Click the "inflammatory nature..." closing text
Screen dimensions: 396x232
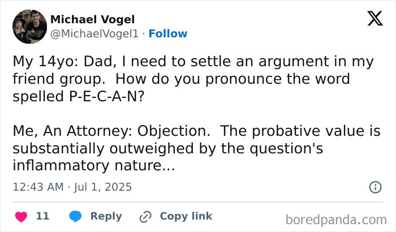click(x=94, y=166)
